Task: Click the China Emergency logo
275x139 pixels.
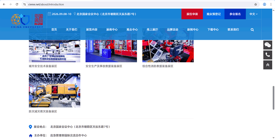Action: pyautogui.click(x=27, y=21)
